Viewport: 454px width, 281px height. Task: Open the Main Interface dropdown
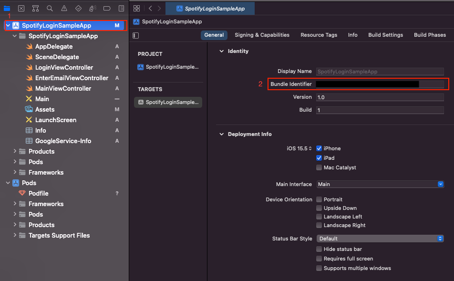[x=380, y=184]
